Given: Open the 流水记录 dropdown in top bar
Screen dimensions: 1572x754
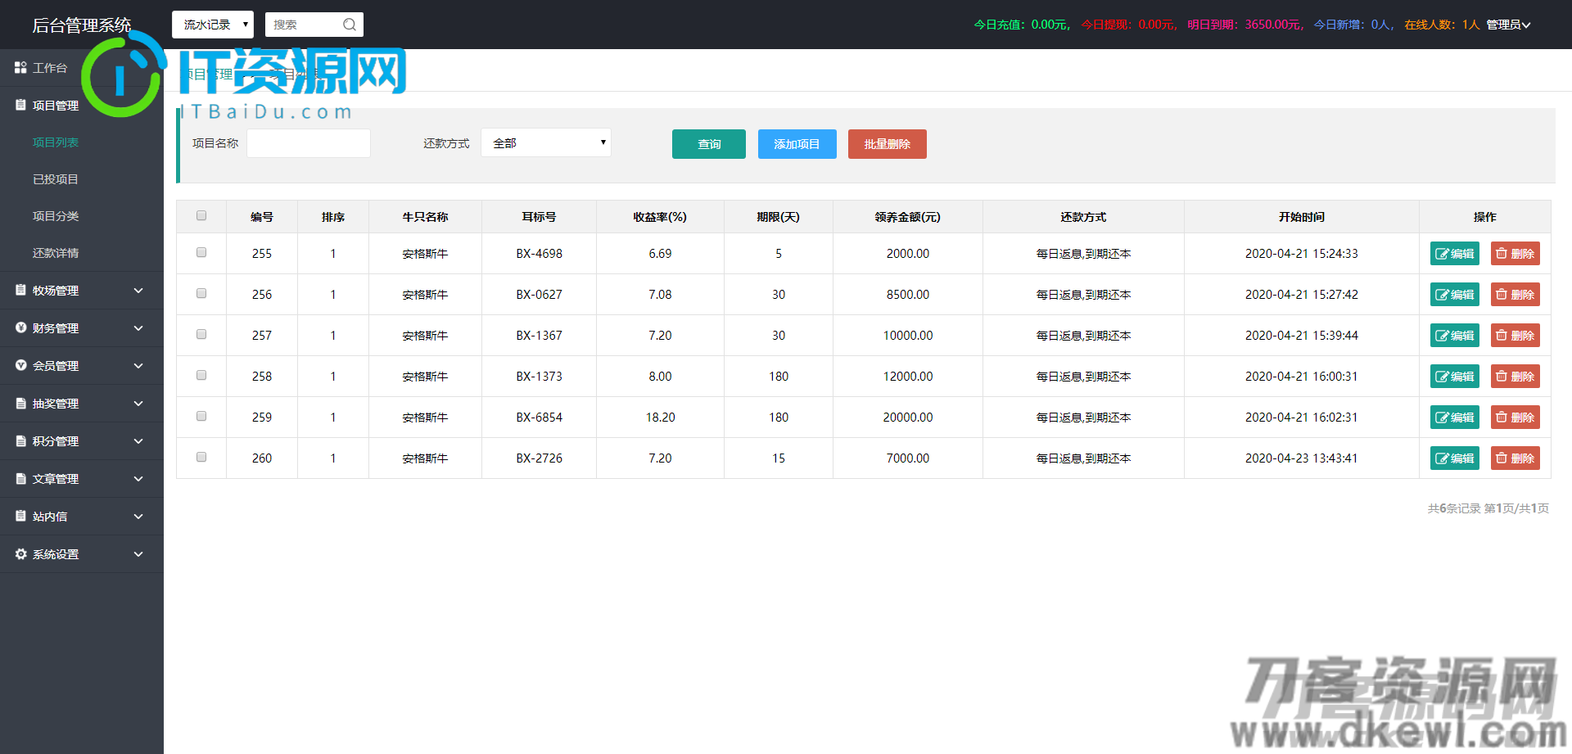Looking at the screenshot, I should click(213, 25).
